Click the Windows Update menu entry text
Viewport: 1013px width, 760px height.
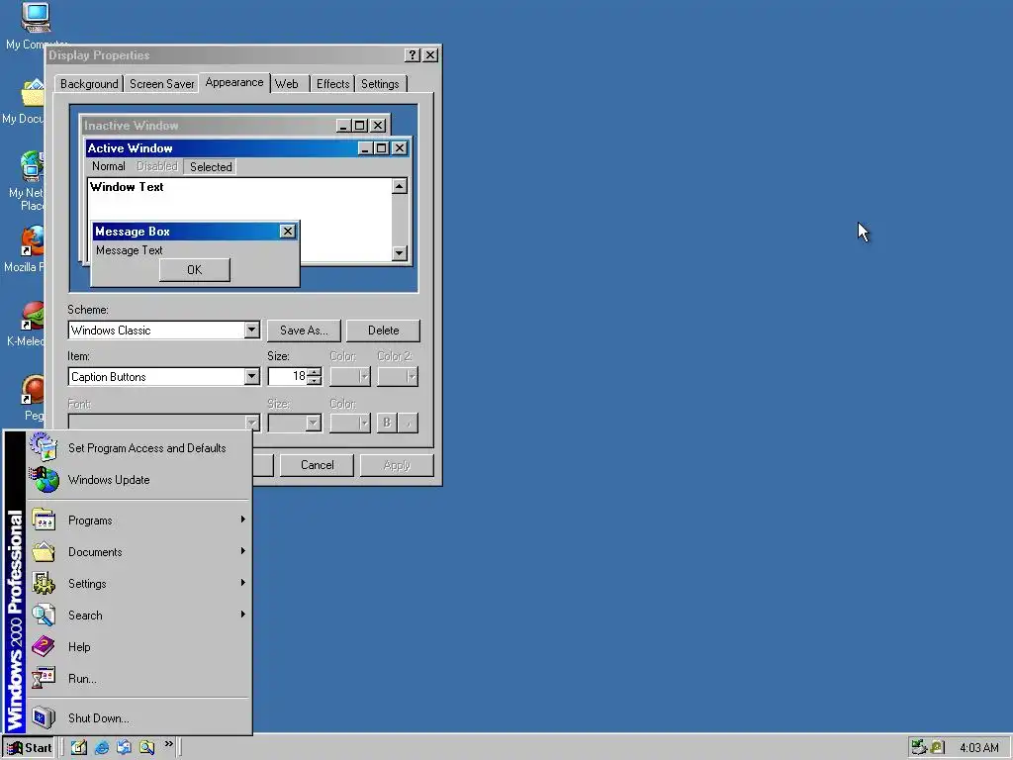109,480
